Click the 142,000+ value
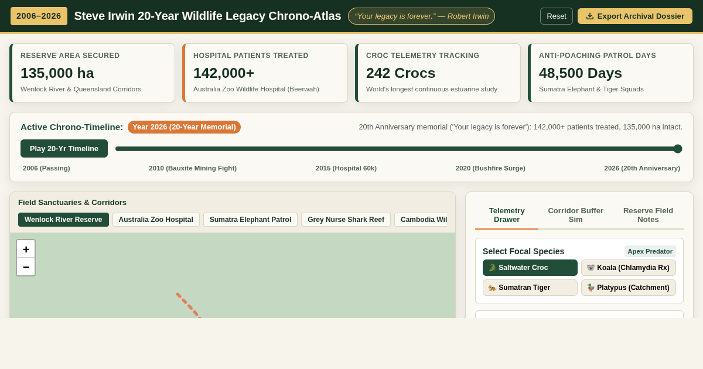The image size is (703, 369). click(x=224, y=73)
